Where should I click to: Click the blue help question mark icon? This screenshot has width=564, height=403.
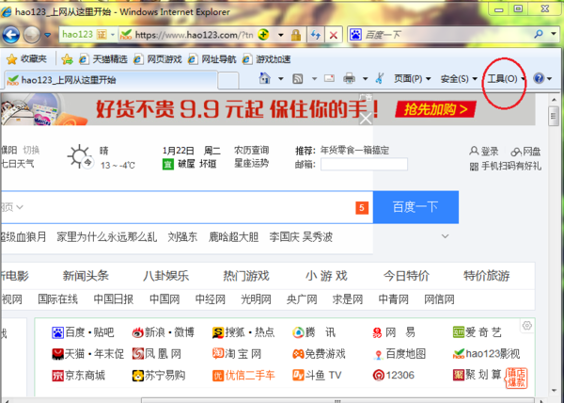tap(538, 78)
